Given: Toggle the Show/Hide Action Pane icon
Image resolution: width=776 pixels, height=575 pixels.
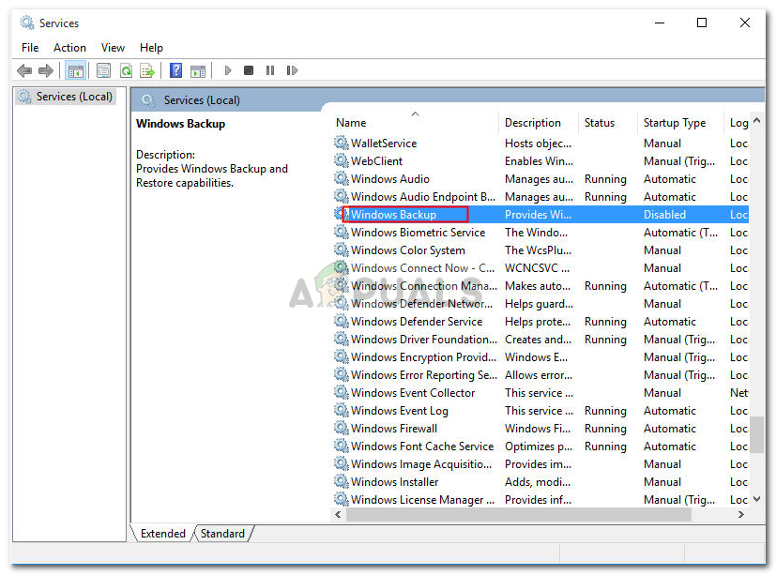Looking at the screenshot, I should pyautogui.click(x=198, y=70).
